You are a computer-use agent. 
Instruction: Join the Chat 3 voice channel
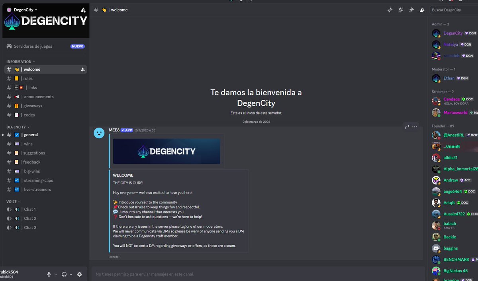point(45,227)
